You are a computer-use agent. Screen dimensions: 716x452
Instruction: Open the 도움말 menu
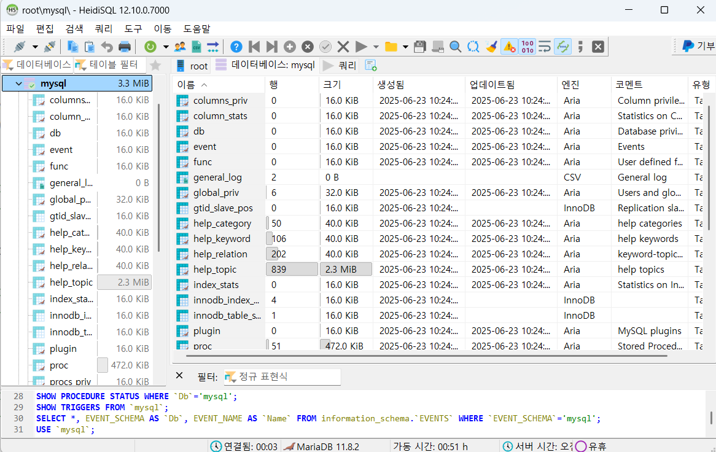[197, 29]
